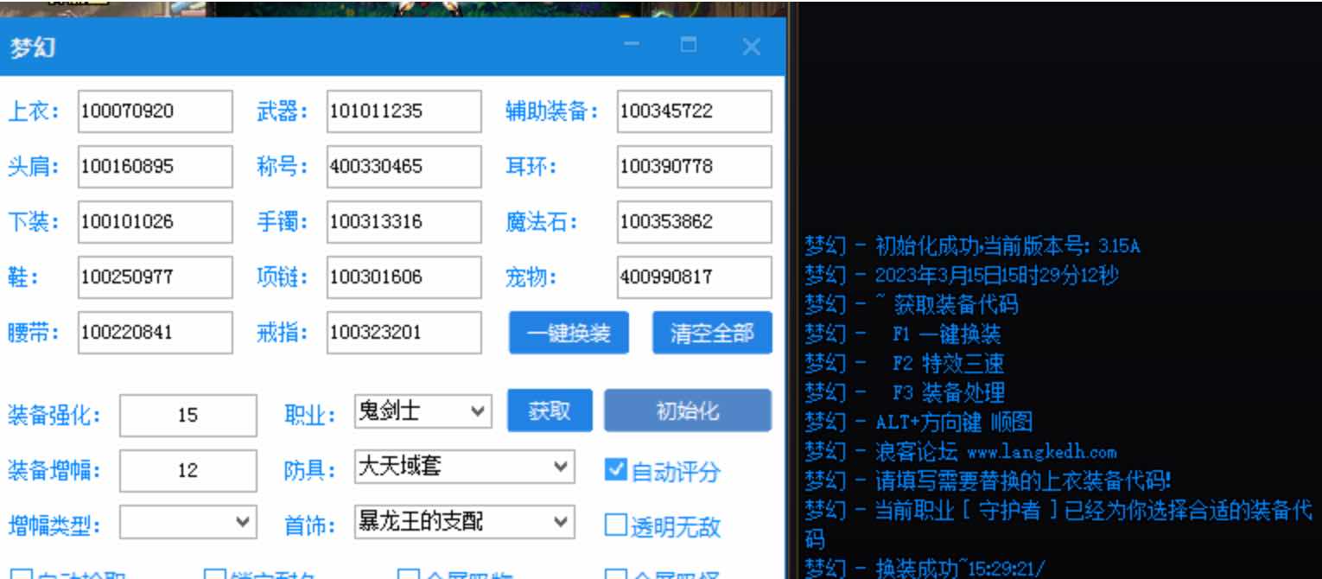This screenshot has width=1322, height=579.
Task: Click the 耳环 code input field
Action: coord(694,167)
